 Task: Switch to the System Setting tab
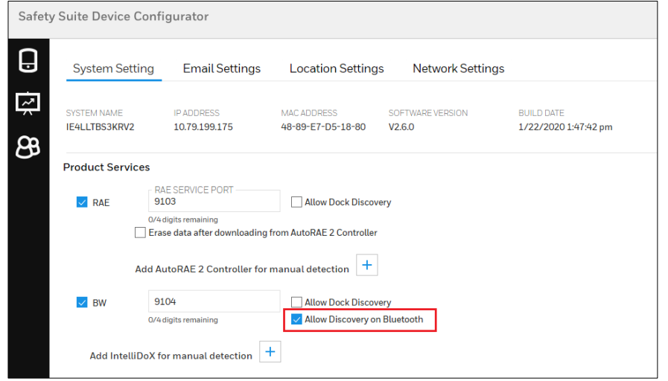coord(113,68)
